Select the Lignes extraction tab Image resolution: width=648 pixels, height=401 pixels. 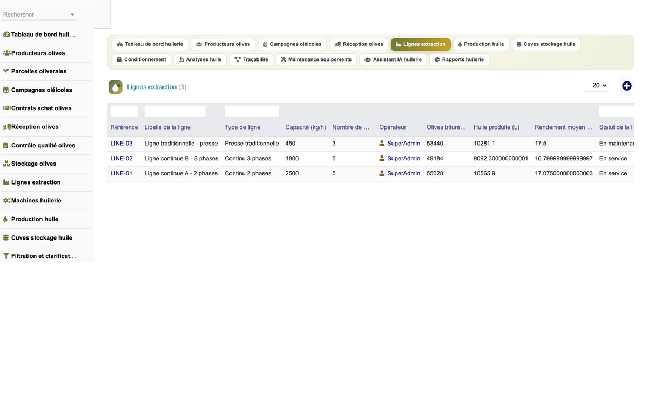(x=421, y=44)
